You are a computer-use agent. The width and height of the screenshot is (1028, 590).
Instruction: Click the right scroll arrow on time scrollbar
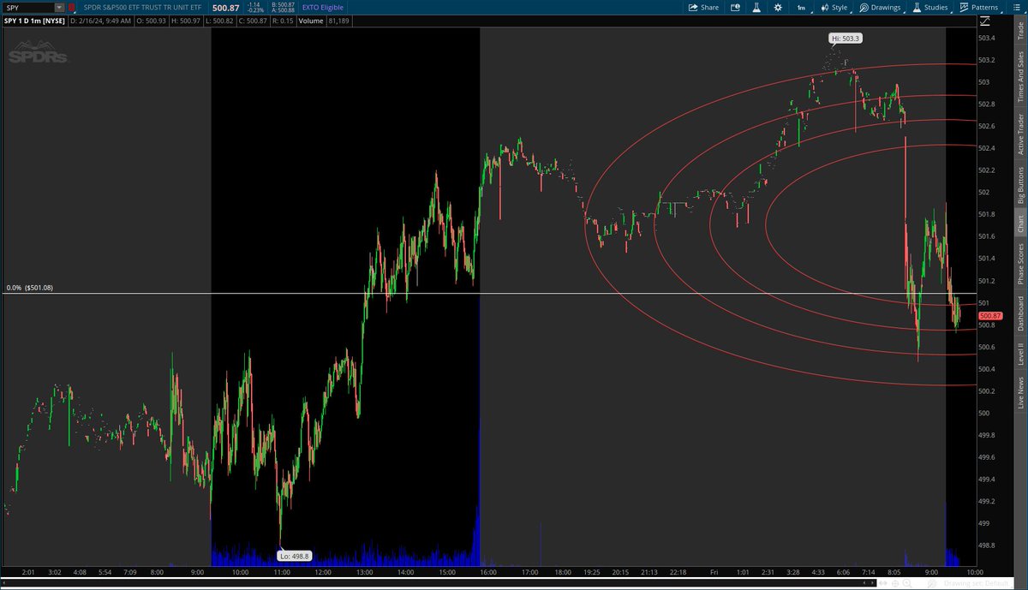point(872,582)
